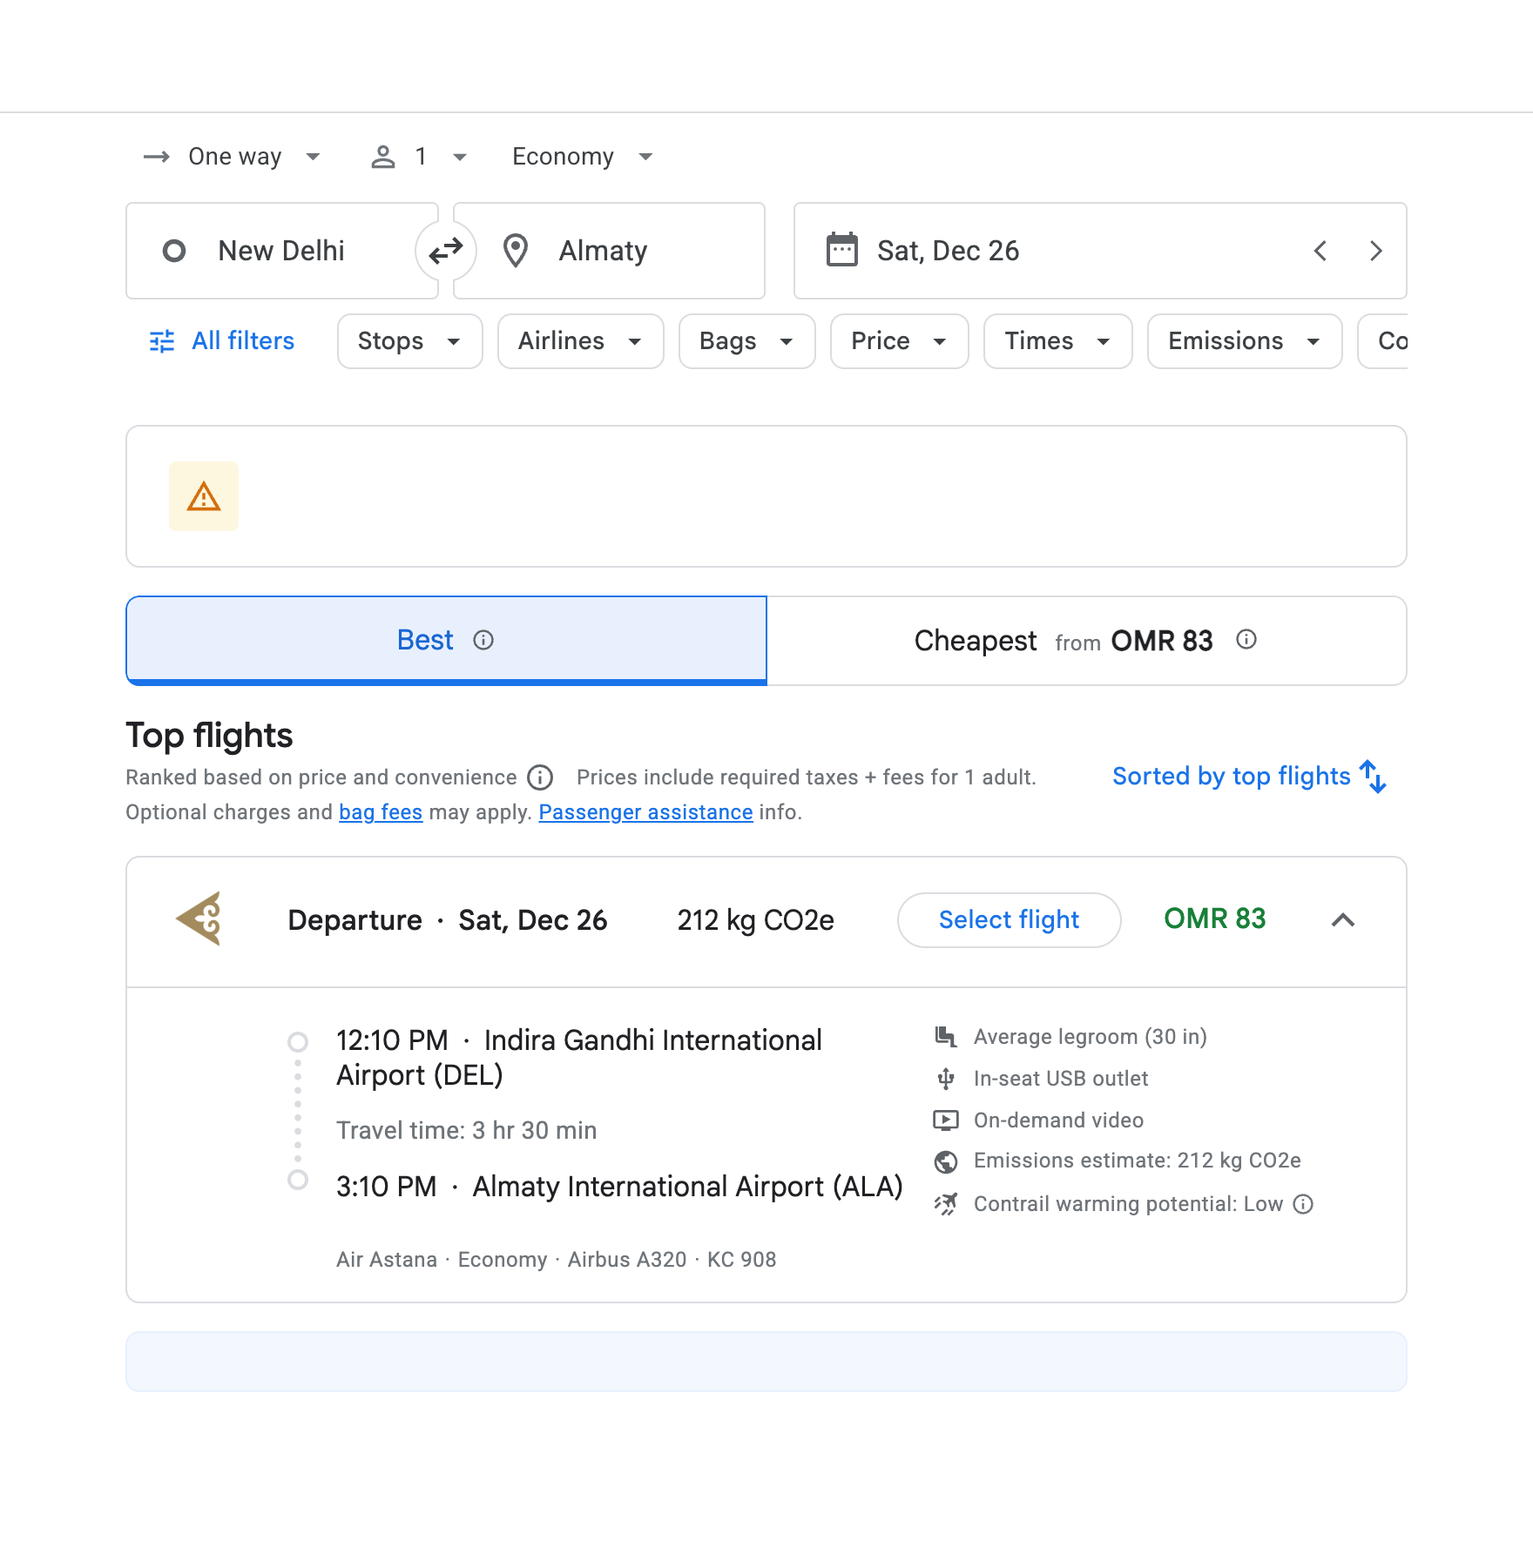The height and width of the screenshot is (1541, 1533).
Task: Open the Price filter dropdown
Action: [899, 341]
